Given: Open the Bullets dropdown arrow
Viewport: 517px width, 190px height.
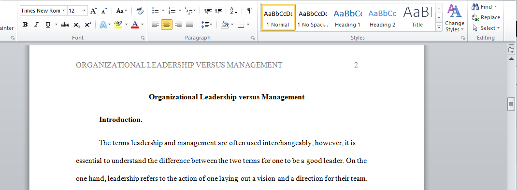Looking at the screenshot, I should click(163, 11).
